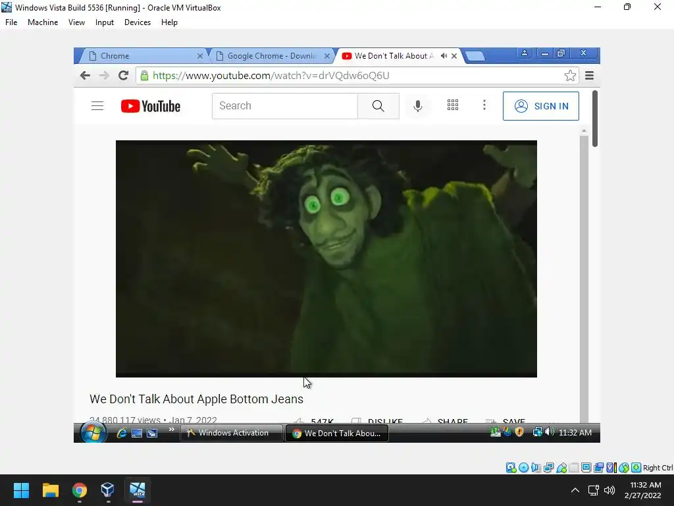Click VirtualBox hard disk activity indicator

[511, 468]
